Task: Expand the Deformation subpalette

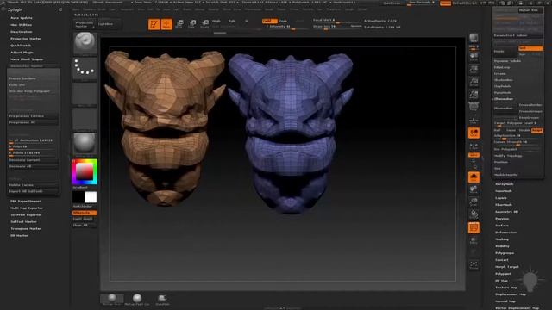Action: [506, 232]
